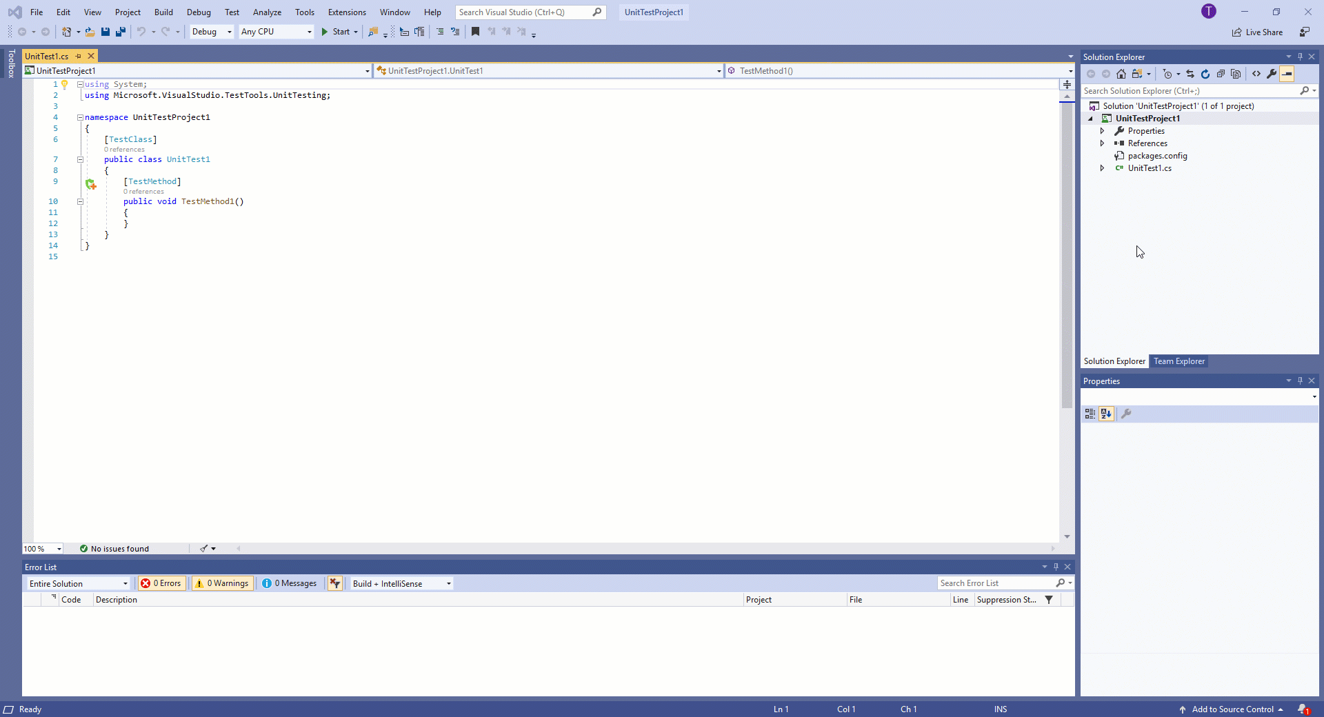
Task: Expand the References node
Action: (x=1102, y=143)
